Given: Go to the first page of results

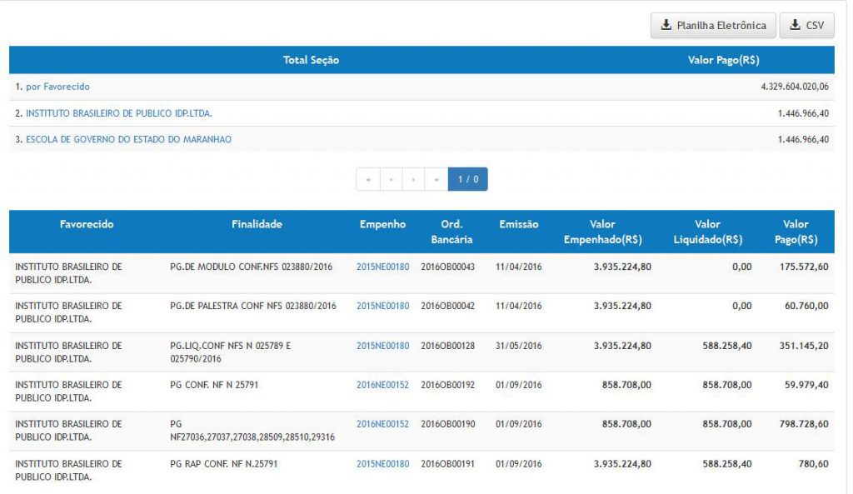Looking at the screenshot, I should (x=367, y=179).
